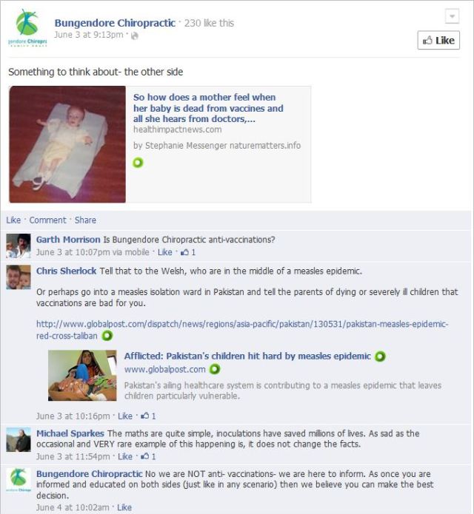Click the public globe icon by timestamp
The height and width of the screenshot is (514, 474).
pos(134,35)
